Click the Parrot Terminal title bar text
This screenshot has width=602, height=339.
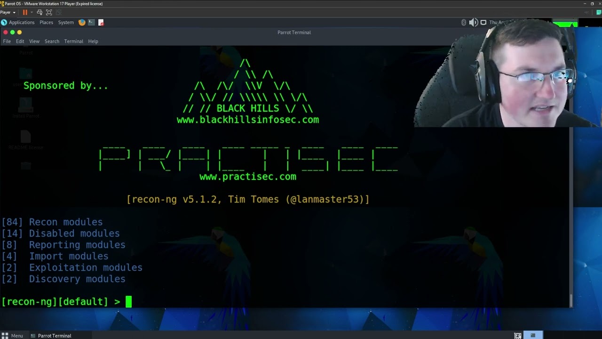point(294,32)
